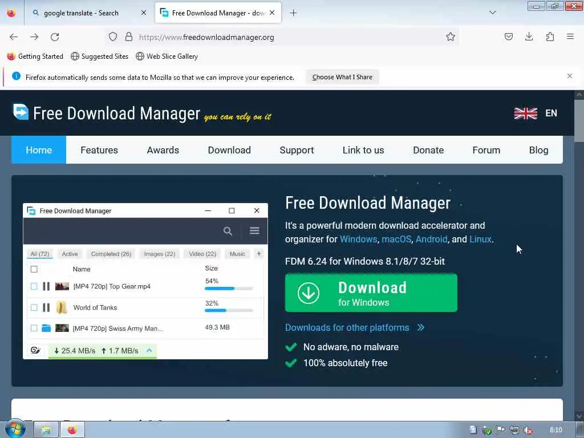Click the muted volume icon in the tray
584x438 pixels.
[x=528, y=430]
